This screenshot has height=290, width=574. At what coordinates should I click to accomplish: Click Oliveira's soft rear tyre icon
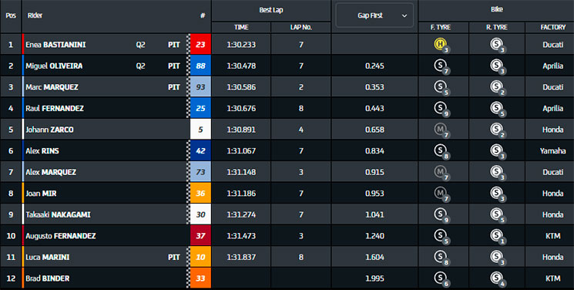coord(496,66)
